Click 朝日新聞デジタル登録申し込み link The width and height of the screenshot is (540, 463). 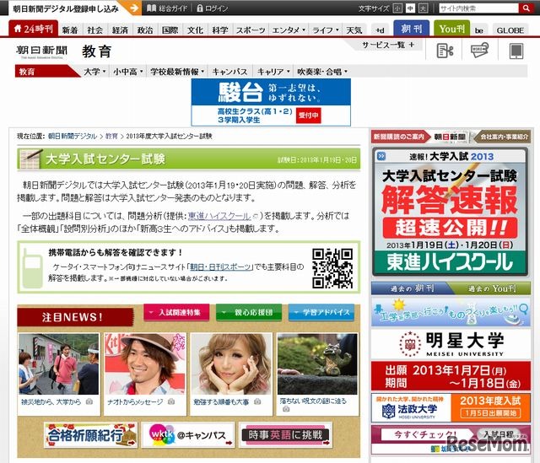point(66,8)
